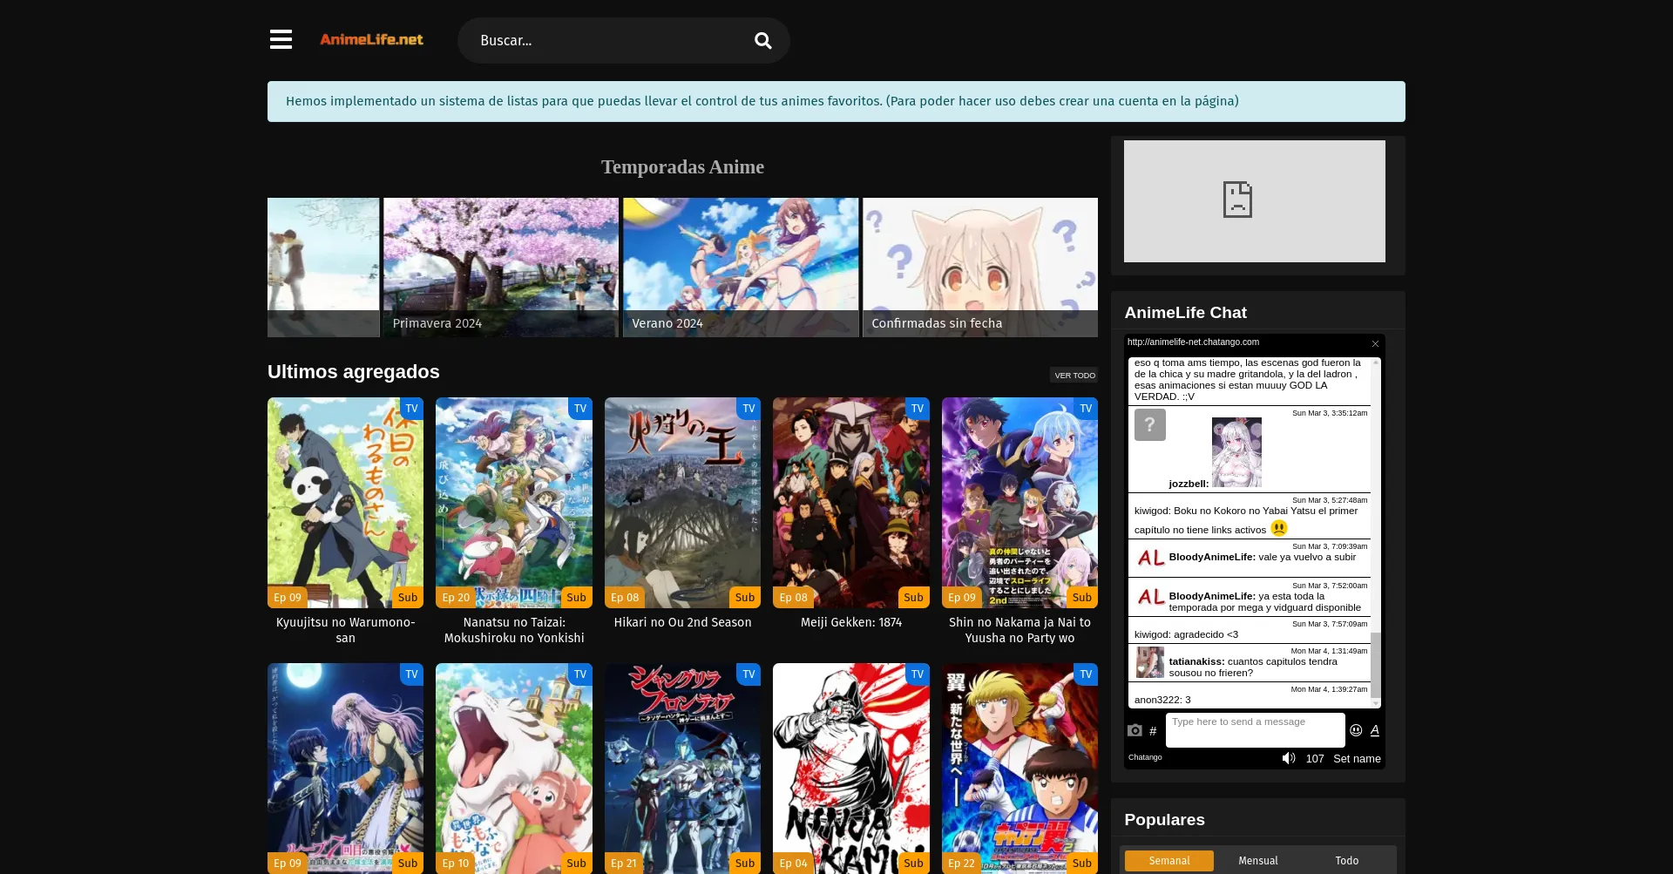Select the Todo tab

tap(1347, 861)
